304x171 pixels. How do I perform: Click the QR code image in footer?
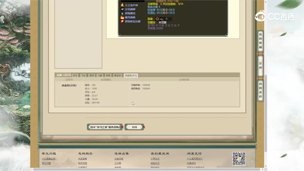pyautogui.click(x=239, y=159)
